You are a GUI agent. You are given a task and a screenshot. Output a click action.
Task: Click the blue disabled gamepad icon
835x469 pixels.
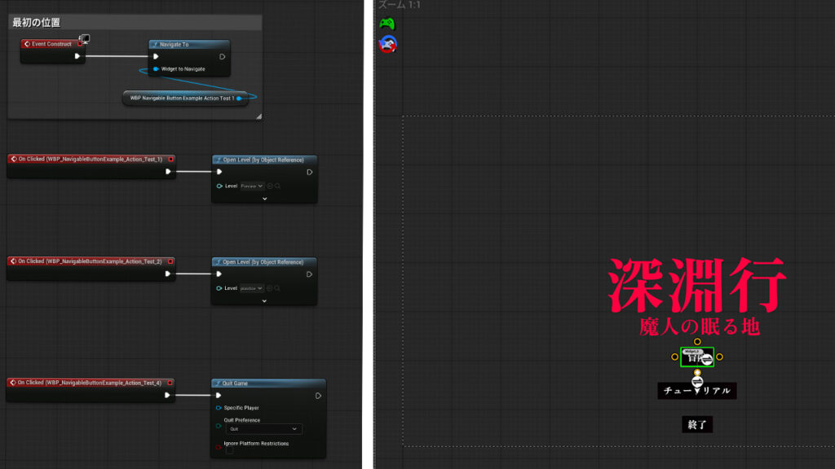click(387, 44)
